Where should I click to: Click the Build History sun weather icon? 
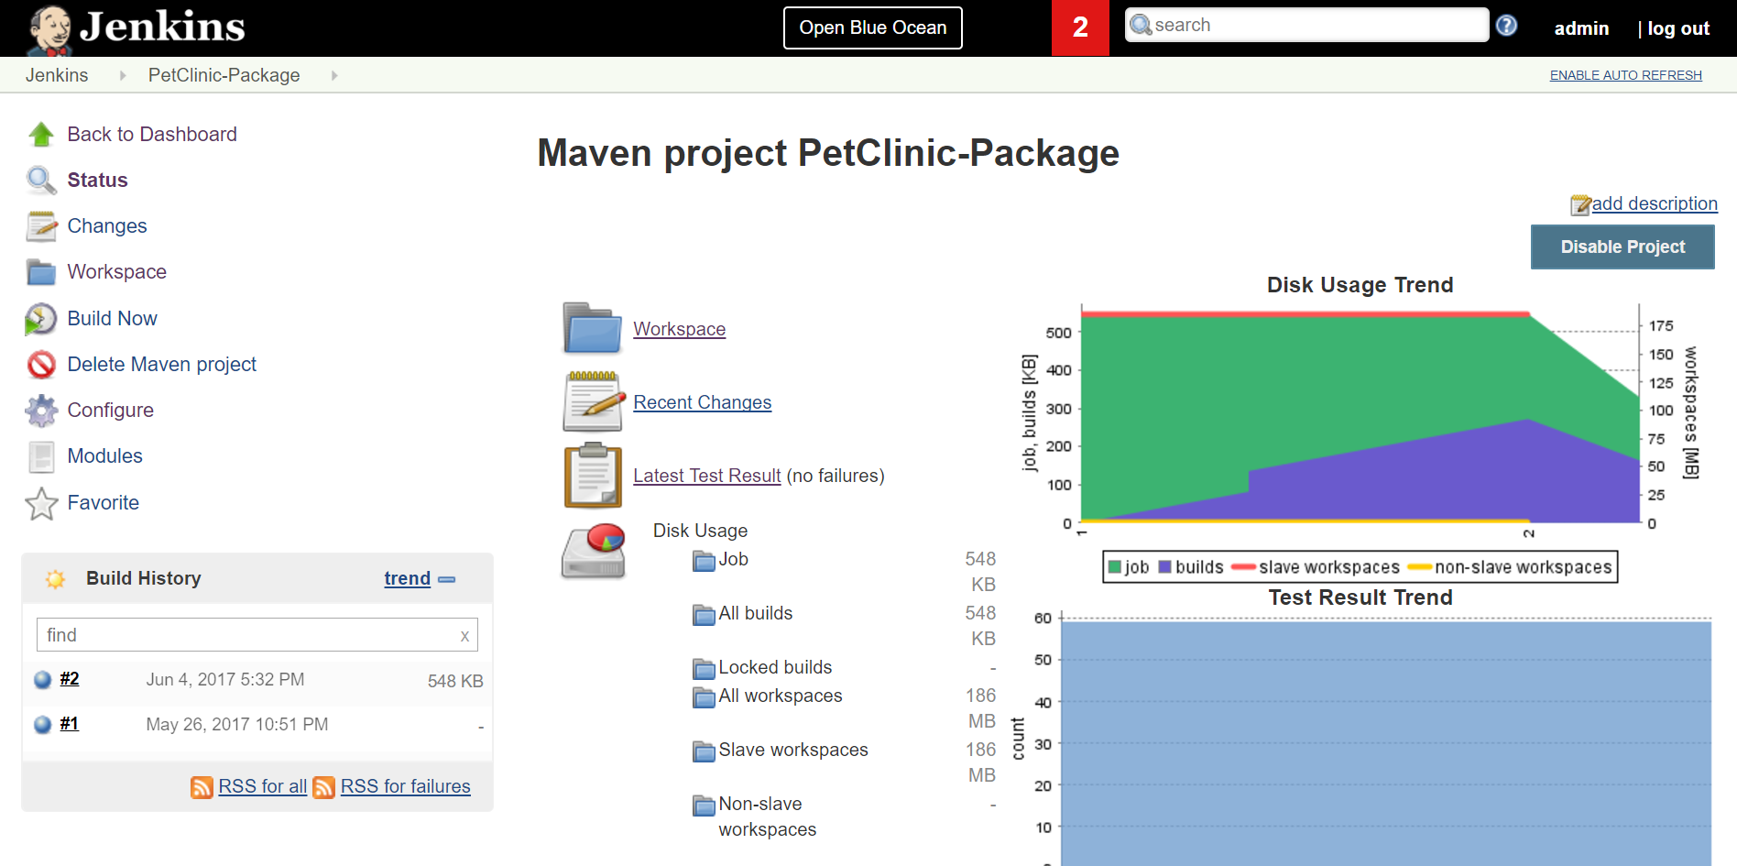coord(55,579)
